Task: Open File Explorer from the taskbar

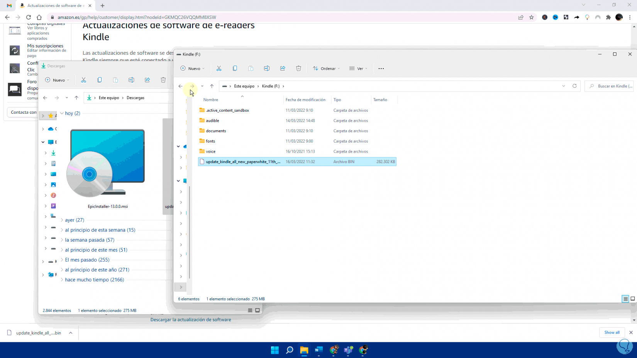Action: pos(304,350)
